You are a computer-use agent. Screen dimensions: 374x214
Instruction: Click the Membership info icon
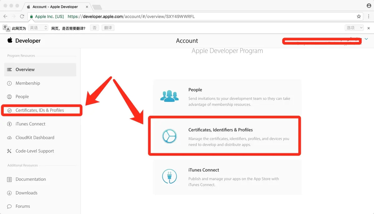(9, 83)
